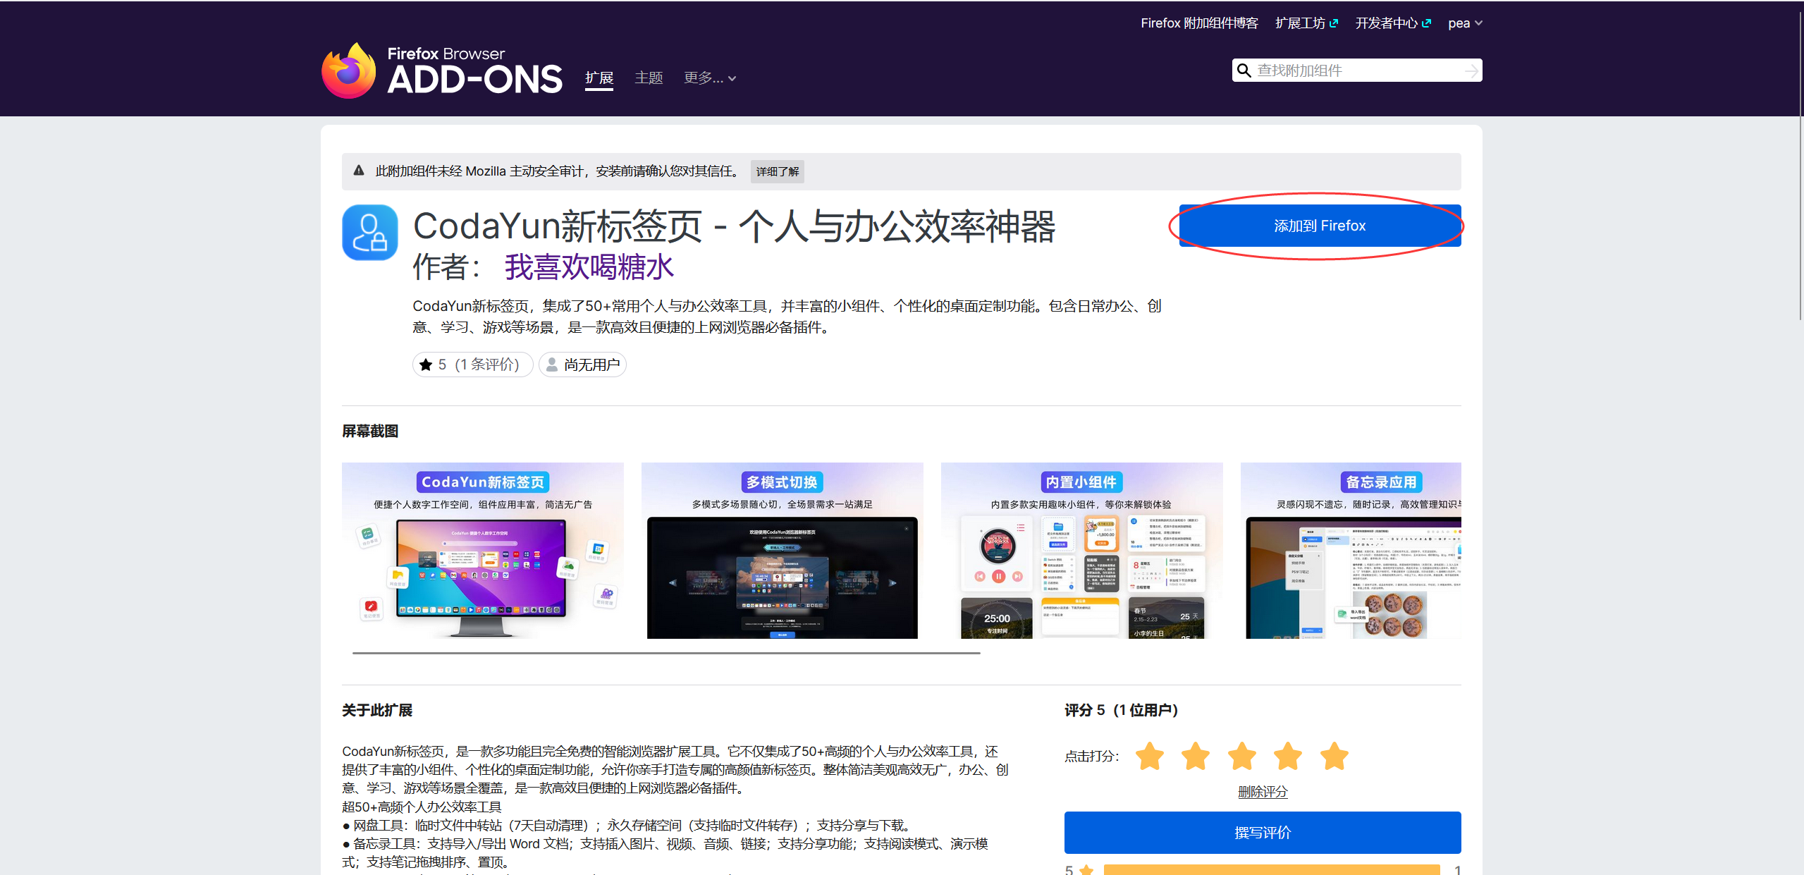Click the Firefox Add-ons logo
1804x875 pixels.
pos(442,71)
